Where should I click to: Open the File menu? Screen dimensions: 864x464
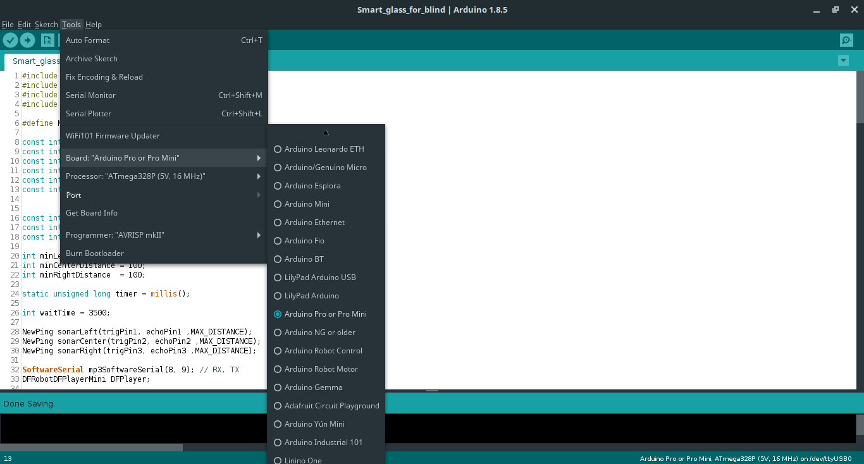8,24
